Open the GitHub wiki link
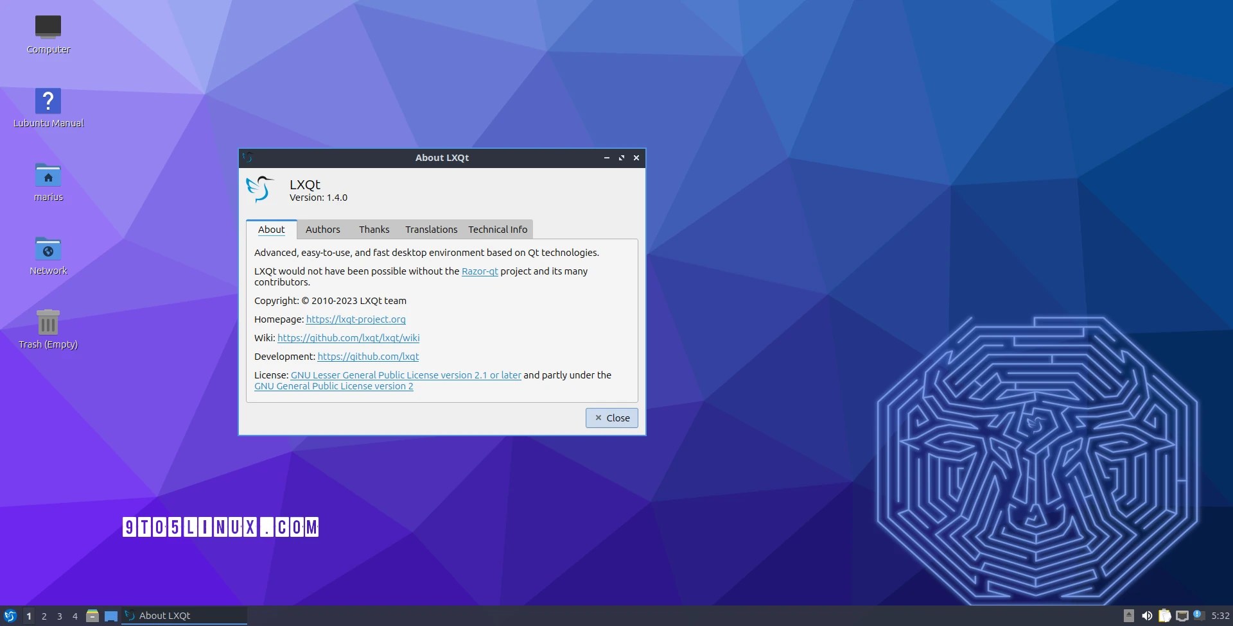Screen dimensions: 1233x626 click(348, 338)
